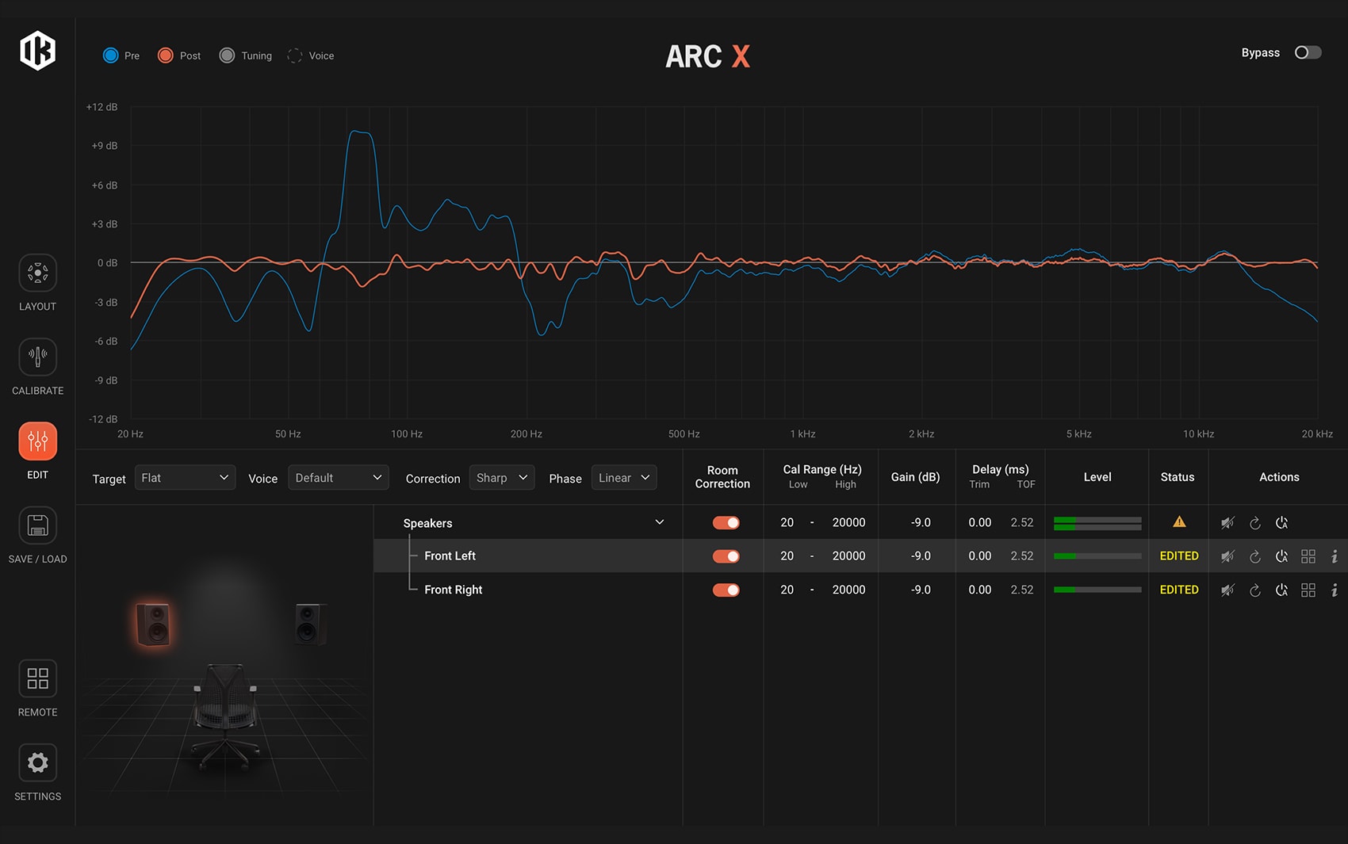Select the Front Right speaker row
Screen dimensions: 1348x844
coord(453,590)
